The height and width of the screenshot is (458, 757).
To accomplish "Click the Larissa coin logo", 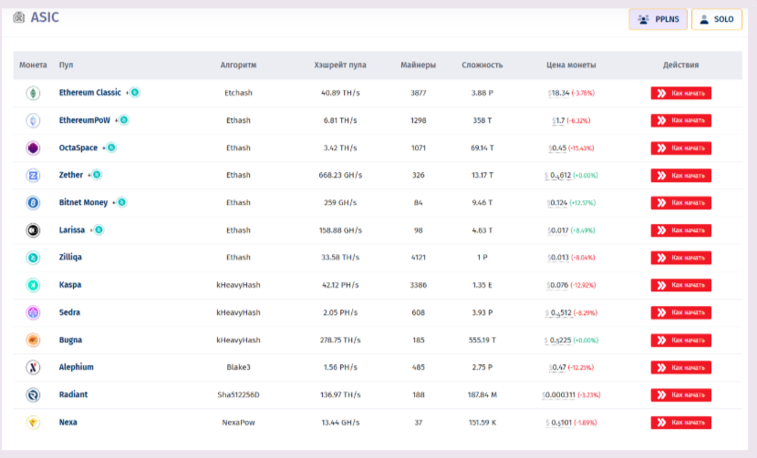I will coord(33,230).
